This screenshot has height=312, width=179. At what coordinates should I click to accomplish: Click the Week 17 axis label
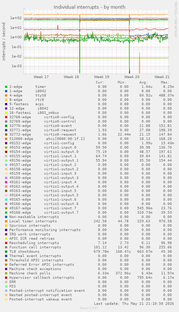coord(41,77)
